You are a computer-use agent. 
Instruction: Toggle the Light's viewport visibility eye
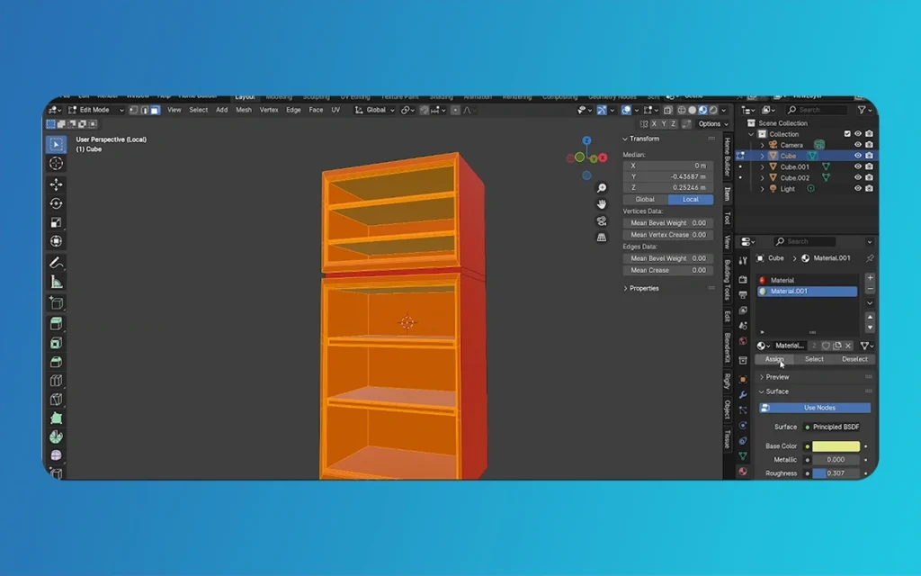[x=857, y=189]
